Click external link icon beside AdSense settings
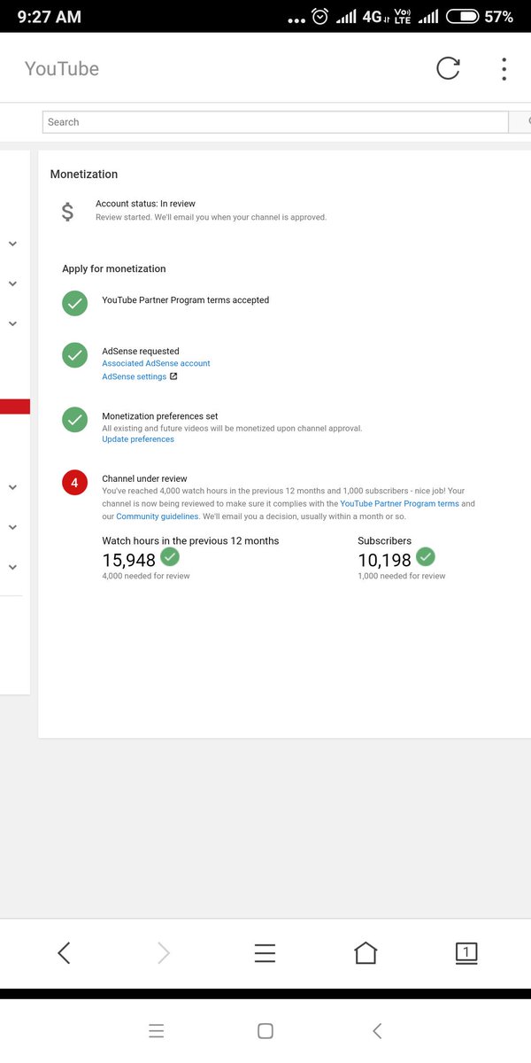The image size is (531, 1063). [x=173, y=376]
